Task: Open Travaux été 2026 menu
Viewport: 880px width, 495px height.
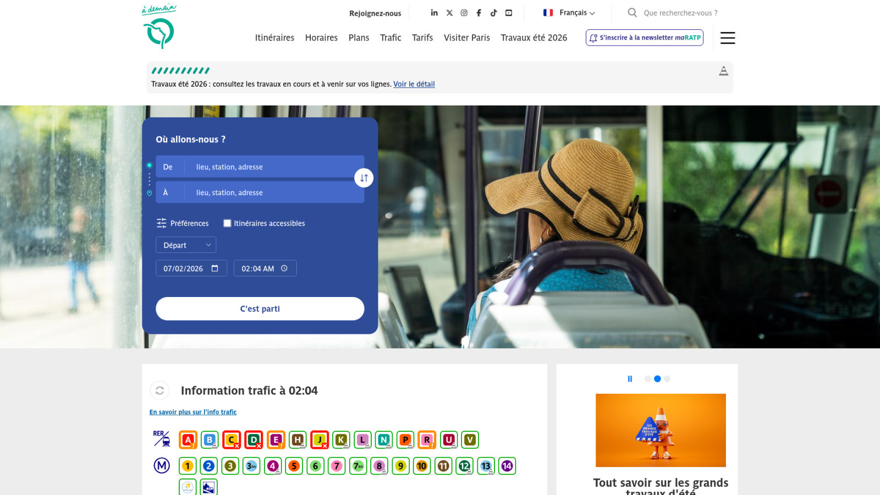Action: [534, 37]
